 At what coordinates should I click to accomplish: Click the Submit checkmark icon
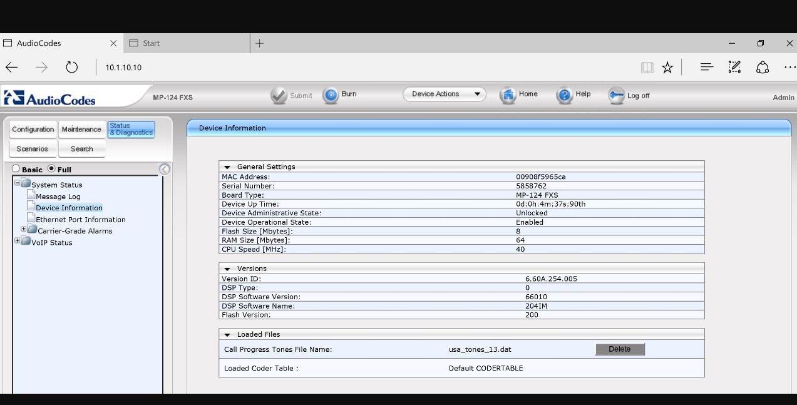279,95
